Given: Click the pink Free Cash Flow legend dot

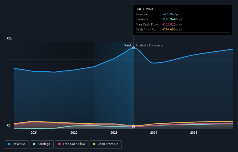Looking at the screenshot, I should tap(59, 144).
